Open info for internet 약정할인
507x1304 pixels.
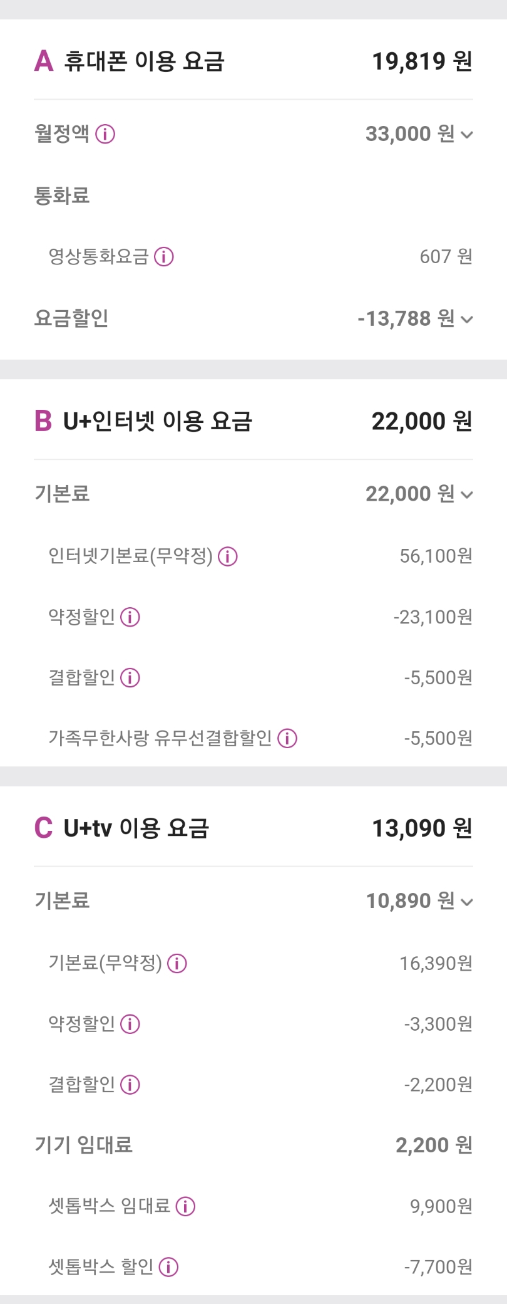tap(130, 617)
